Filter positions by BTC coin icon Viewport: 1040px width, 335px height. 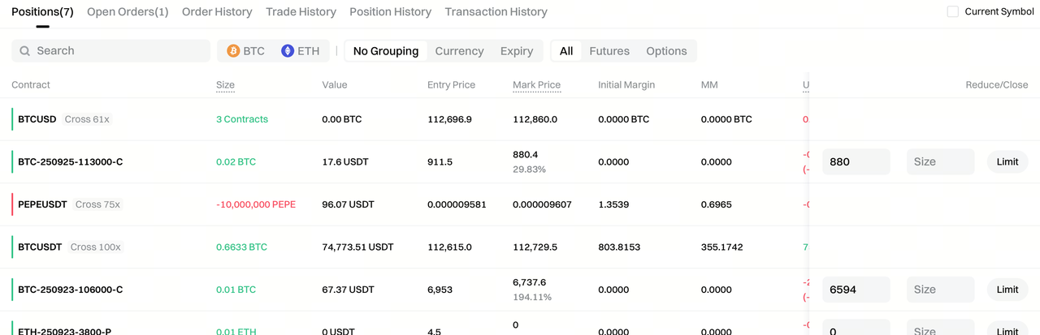(233, 51)
